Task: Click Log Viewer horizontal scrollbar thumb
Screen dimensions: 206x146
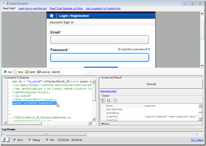Action: tap(46, 134)
